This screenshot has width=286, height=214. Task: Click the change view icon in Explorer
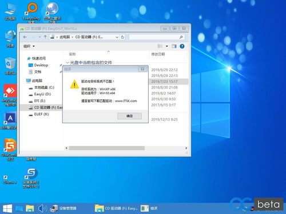[160, 46]
